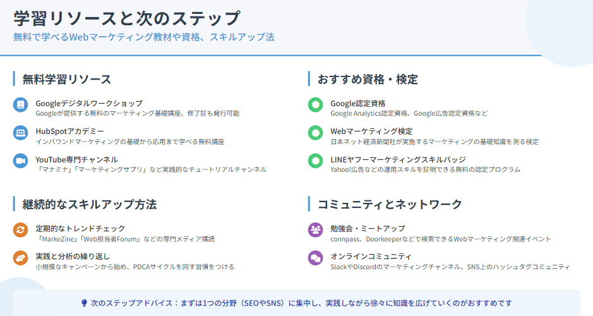Click the orange refresh icon for 定期的なトレンドチェック
The width and height of the screenshot is (593, 316).
[x=21, y=230]
